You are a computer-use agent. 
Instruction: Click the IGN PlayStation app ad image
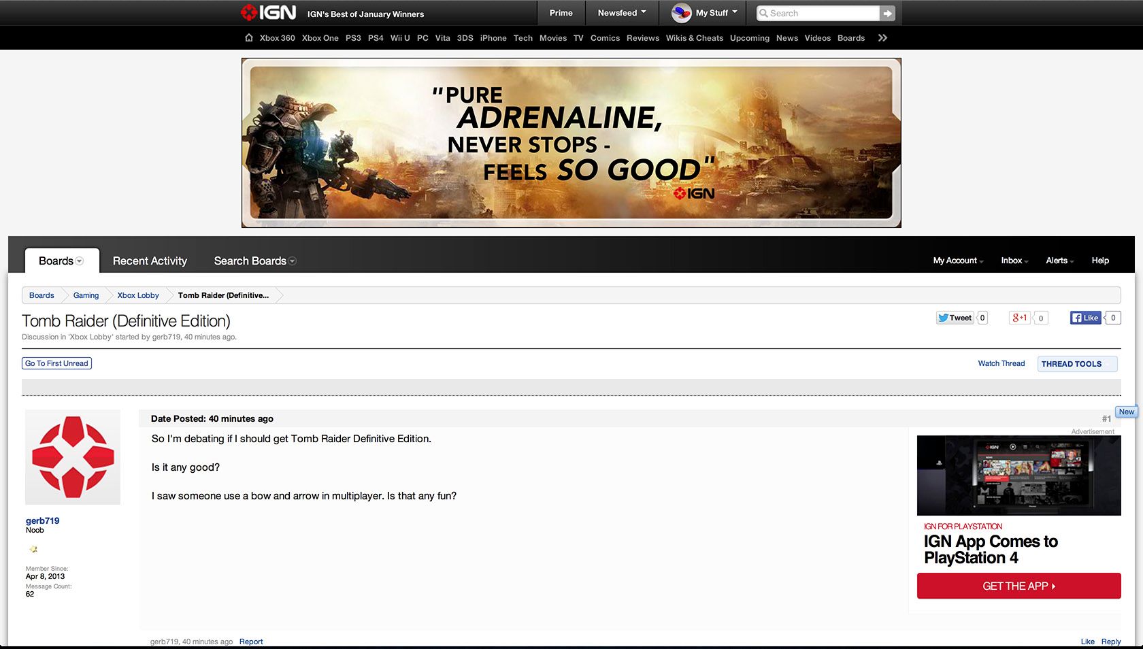1018,476
